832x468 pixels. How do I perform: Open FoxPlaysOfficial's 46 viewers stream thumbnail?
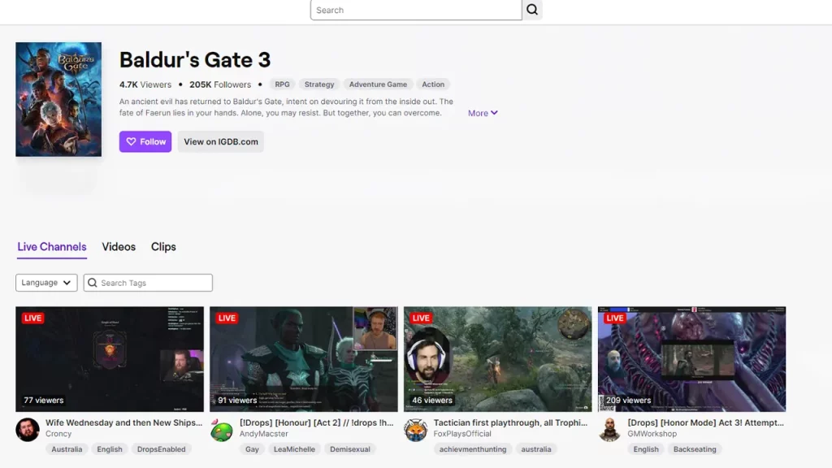pos(498,359)
